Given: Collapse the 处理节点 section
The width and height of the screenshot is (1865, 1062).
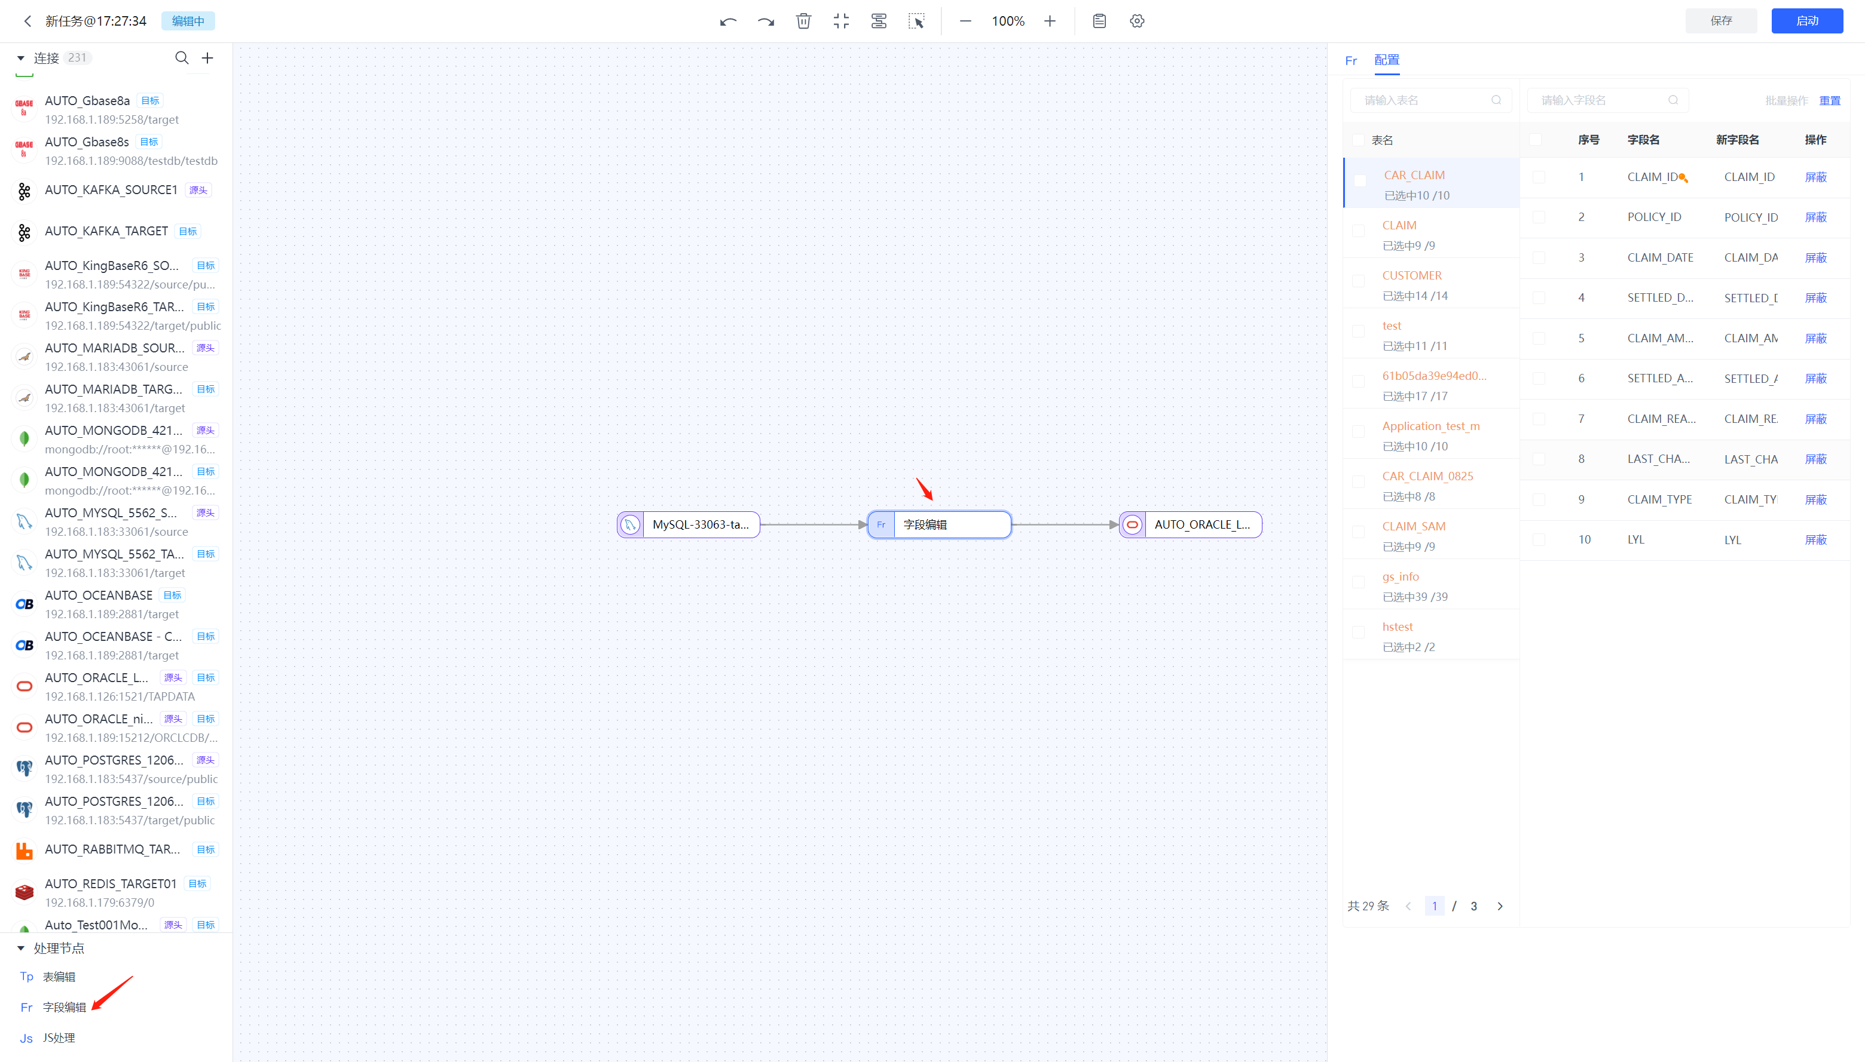Looking at the screenshot, I should [x=20, y=949].
